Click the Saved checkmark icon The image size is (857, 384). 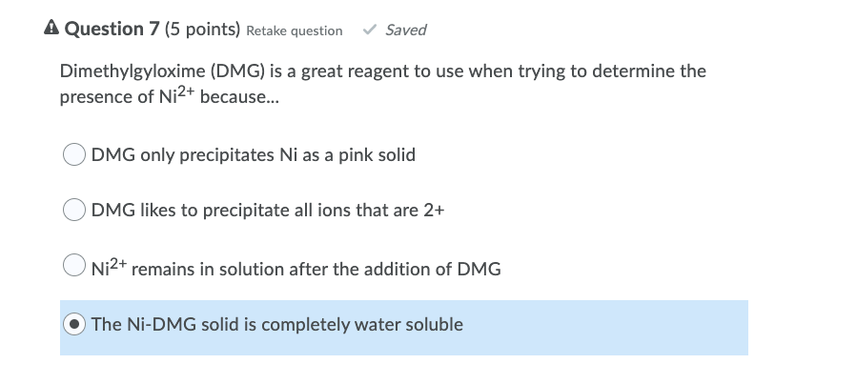coord(369,30)
